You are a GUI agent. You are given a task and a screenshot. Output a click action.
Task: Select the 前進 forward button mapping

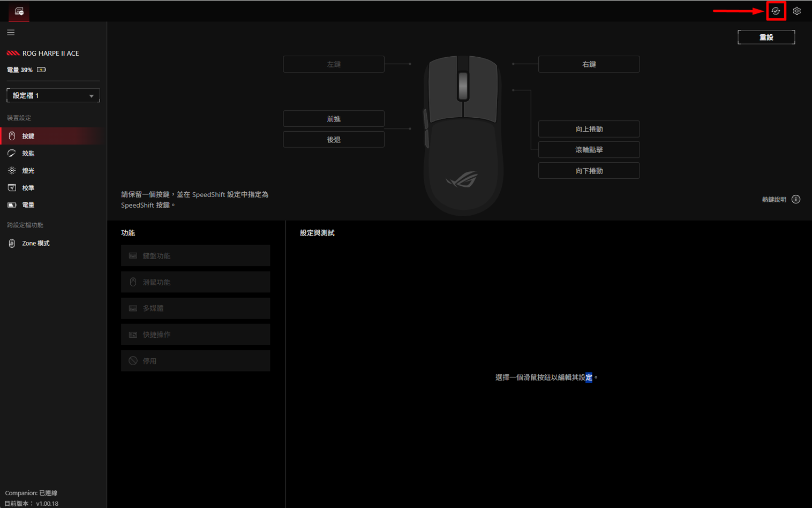334,119
